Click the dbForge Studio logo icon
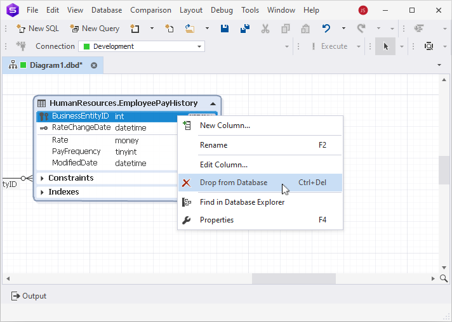The image size is (452, 322). click(13, 10)
